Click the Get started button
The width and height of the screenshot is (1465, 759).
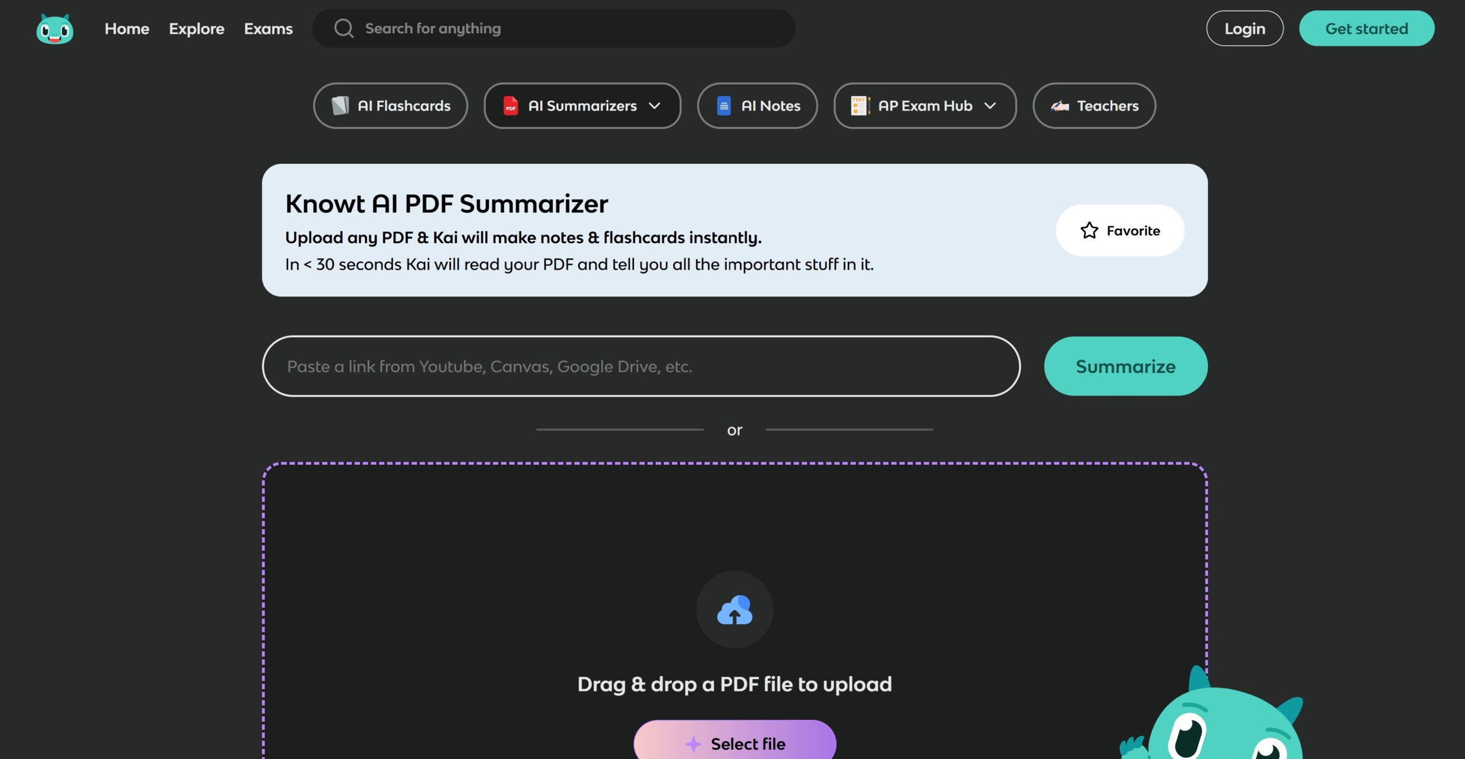tap(1367, 28)
